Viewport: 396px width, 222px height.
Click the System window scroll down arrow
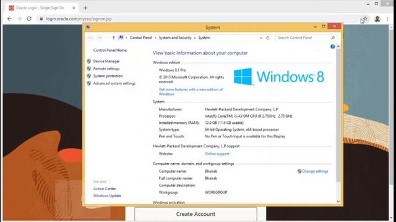[338, 202]
